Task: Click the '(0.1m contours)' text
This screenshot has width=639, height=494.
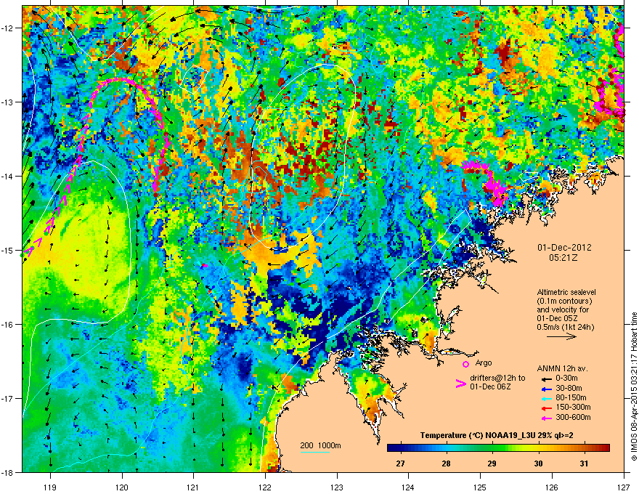Action: pyautogui.click(x=564, y=301)
